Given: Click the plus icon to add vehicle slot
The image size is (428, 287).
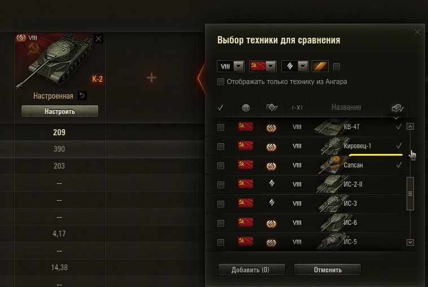Looking at the screenshot, I should click(151, 78).
